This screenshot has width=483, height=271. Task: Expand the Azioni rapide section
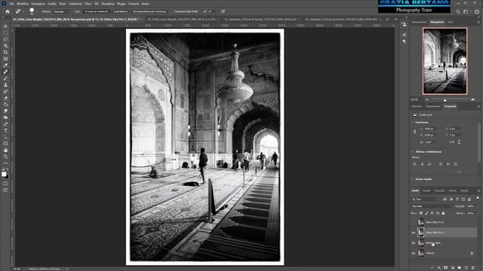413,179
